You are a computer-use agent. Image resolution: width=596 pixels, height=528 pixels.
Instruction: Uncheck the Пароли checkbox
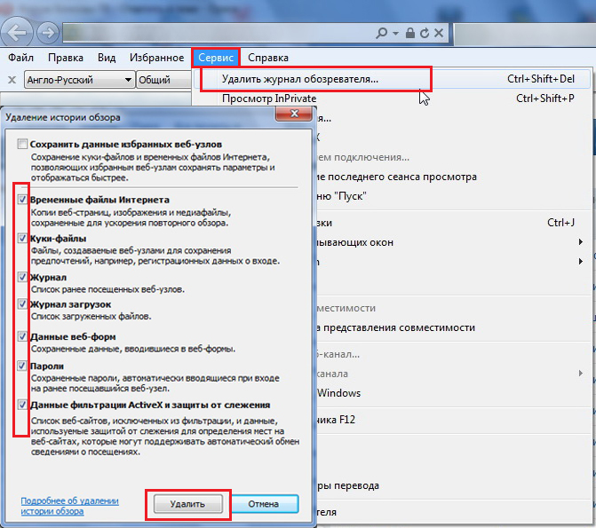point(22,366)
